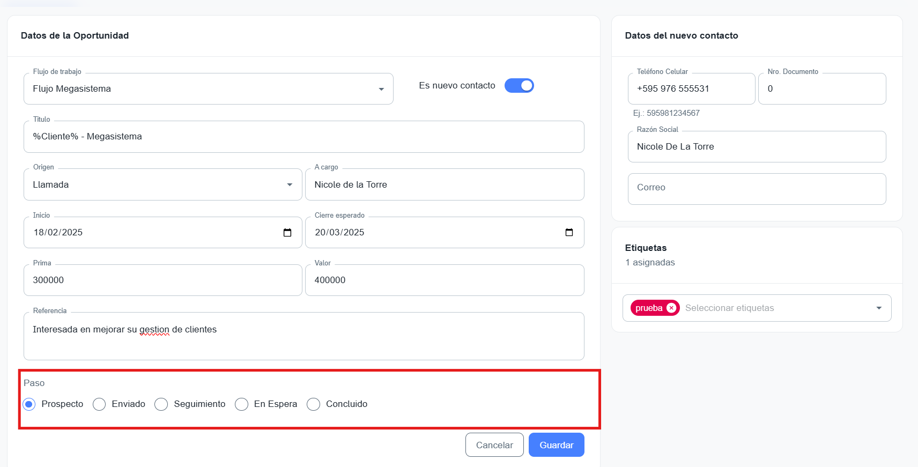The width and height of the screenshot is (918, 467).
Task: Toggle the Es nuevo contacto switch
Action: (x=519, y=86)
